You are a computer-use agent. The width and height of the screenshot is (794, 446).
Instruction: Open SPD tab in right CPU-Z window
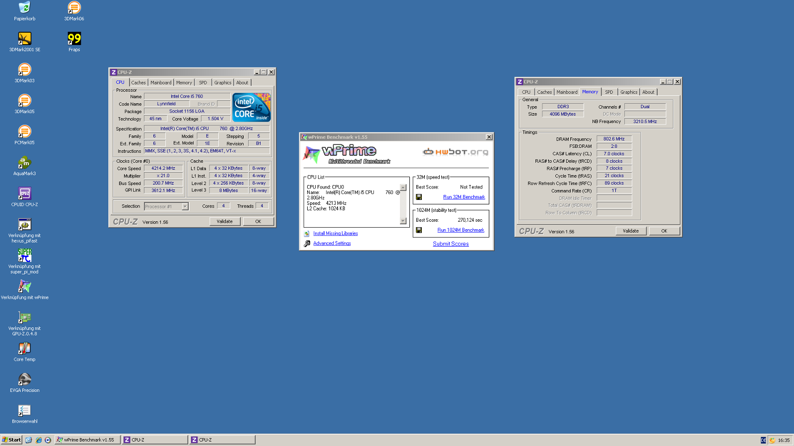[609, 92]
